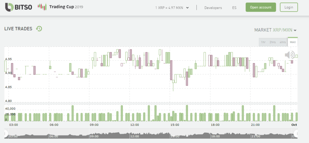The image size is (309, 143).
Task: Click the 21:00 time axis label
Action: point(255,125)
